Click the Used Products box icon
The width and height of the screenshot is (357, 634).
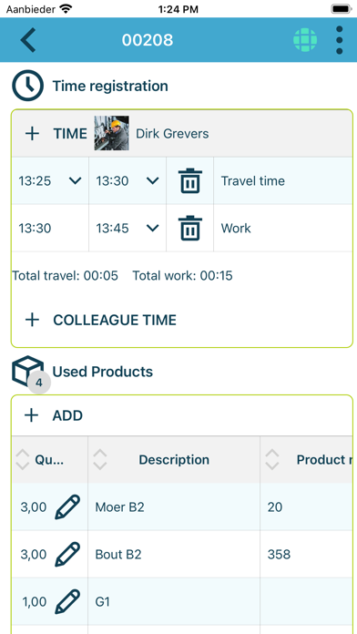[27, 370]
